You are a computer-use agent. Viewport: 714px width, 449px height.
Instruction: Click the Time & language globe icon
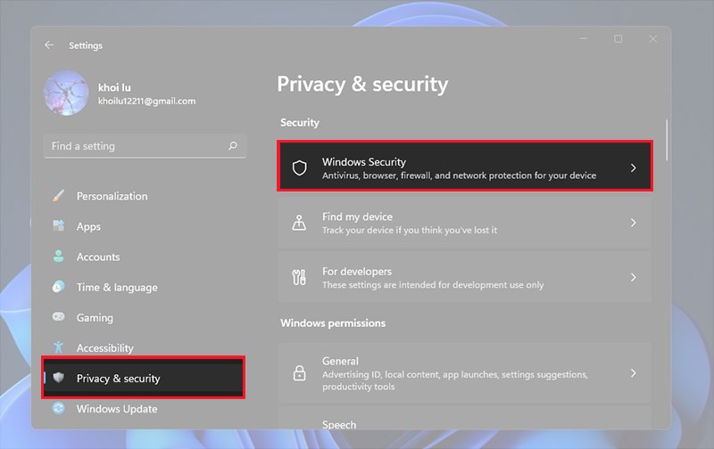point(59,287)
